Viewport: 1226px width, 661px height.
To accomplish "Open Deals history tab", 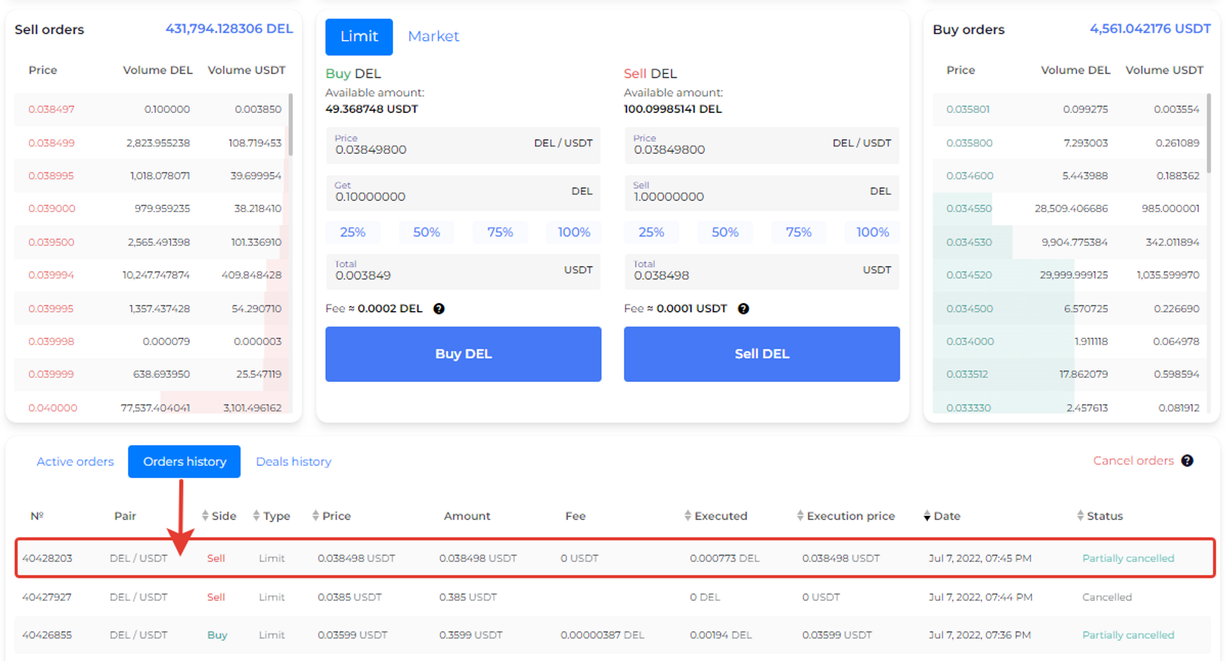I will pos(294,461).
